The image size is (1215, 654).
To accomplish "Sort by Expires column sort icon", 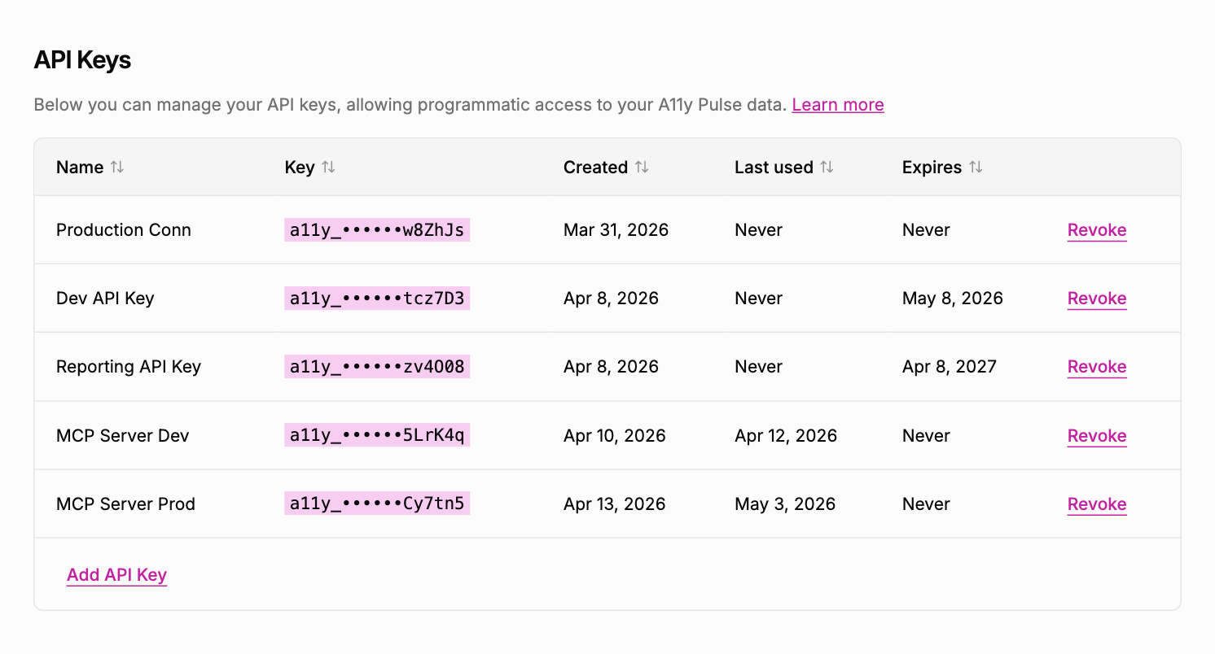I will (976, 167).
